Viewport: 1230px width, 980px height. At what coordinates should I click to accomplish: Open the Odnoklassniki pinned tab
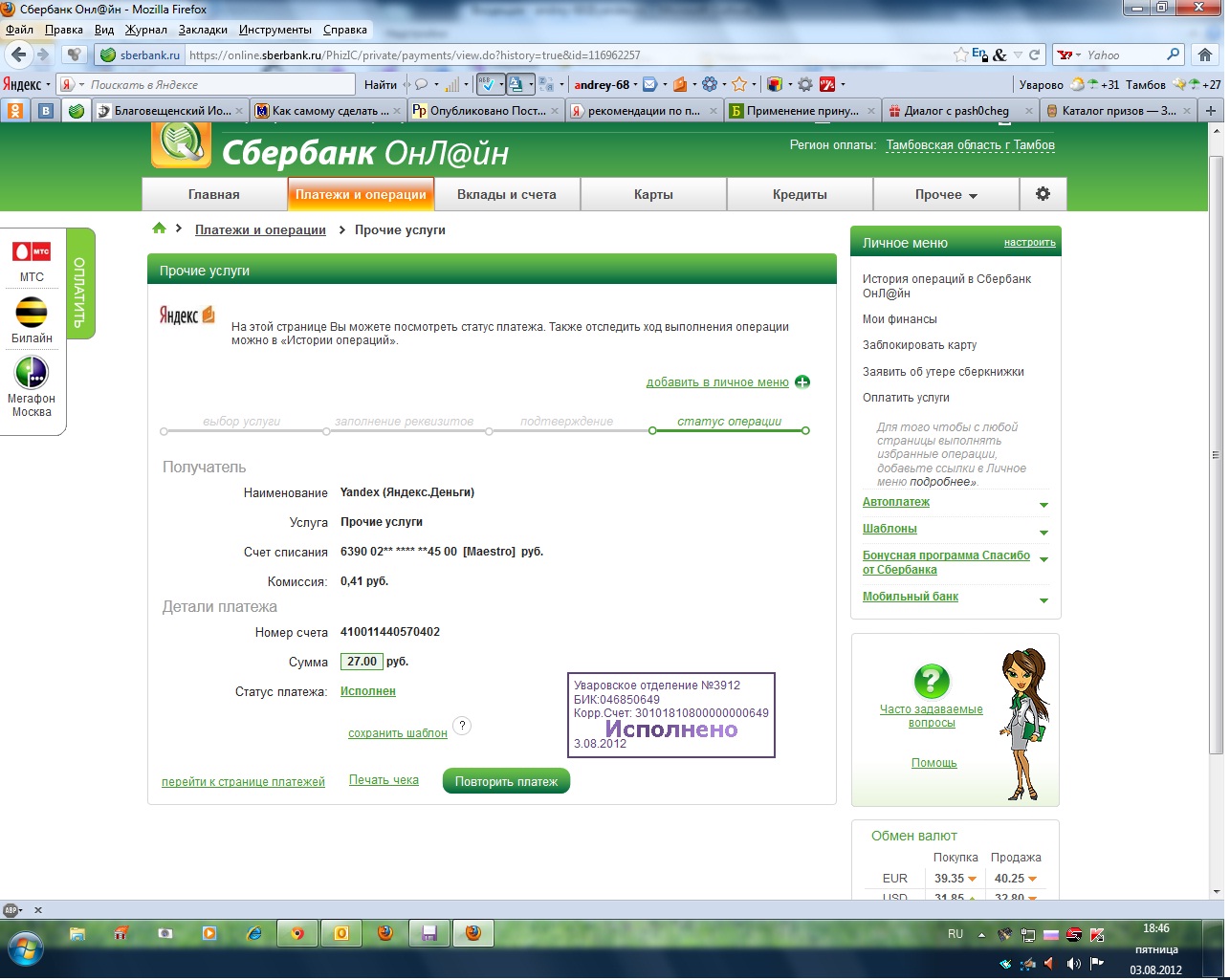(16, 110)
